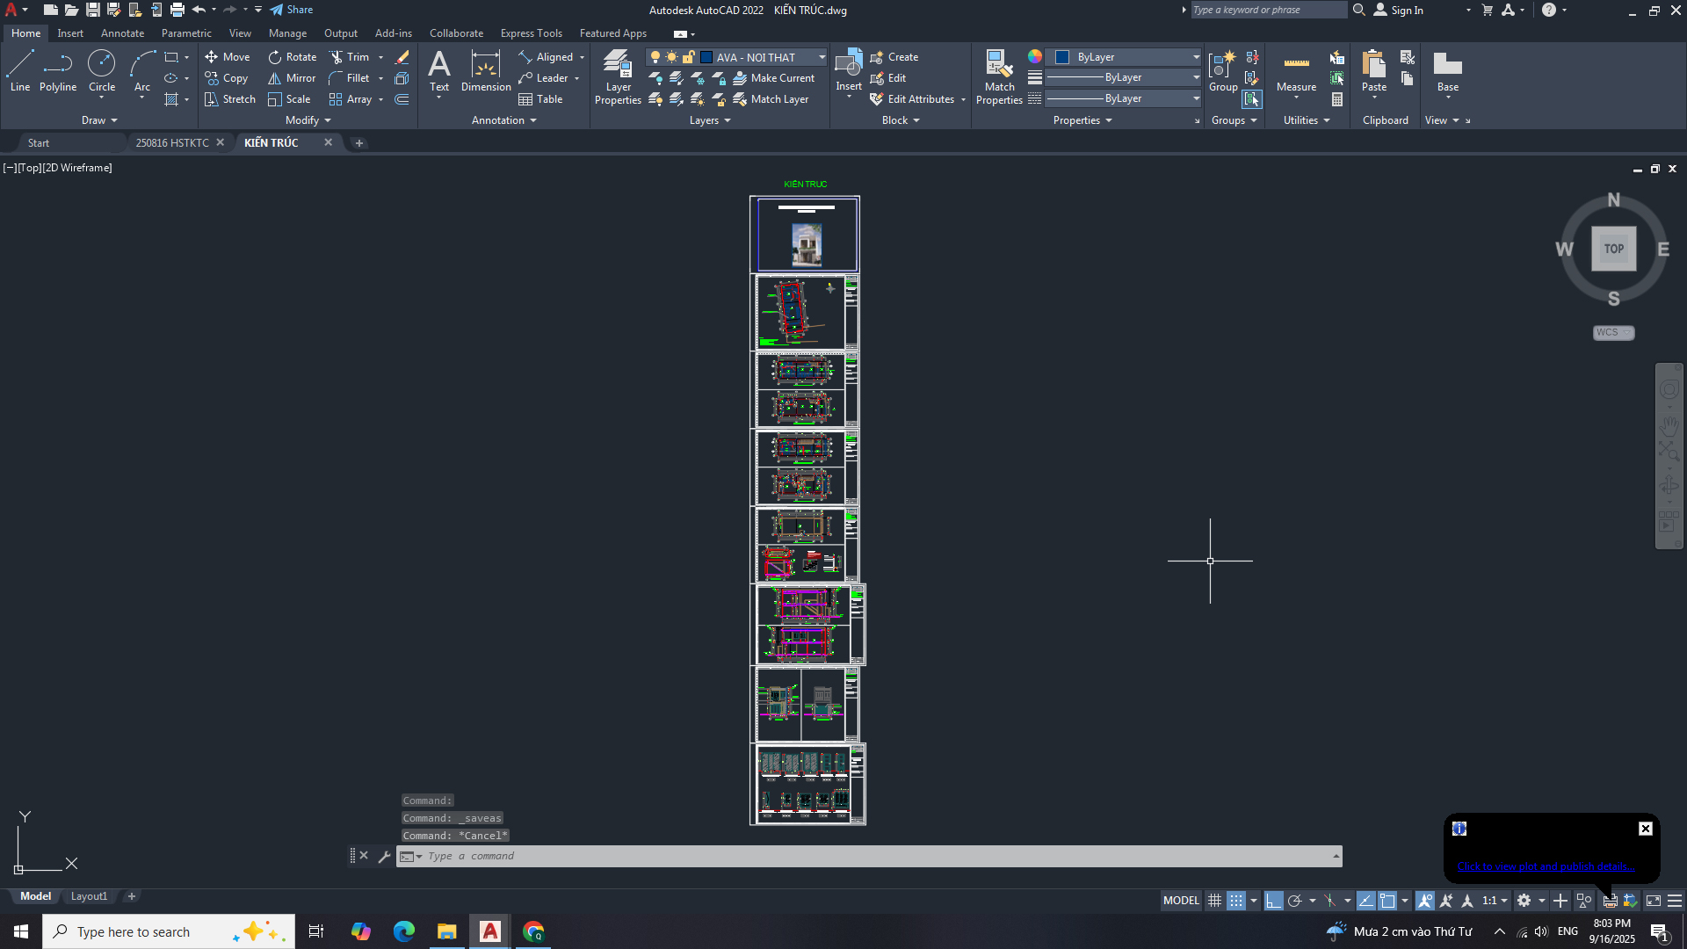
Task: Open the 250816 HSTKTC drawing tab
Action: (x=172, y=142)
